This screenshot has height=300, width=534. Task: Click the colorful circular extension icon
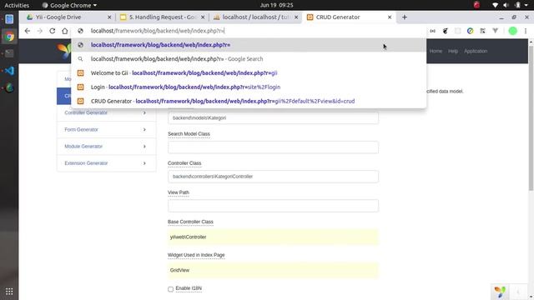click(470, 31)
